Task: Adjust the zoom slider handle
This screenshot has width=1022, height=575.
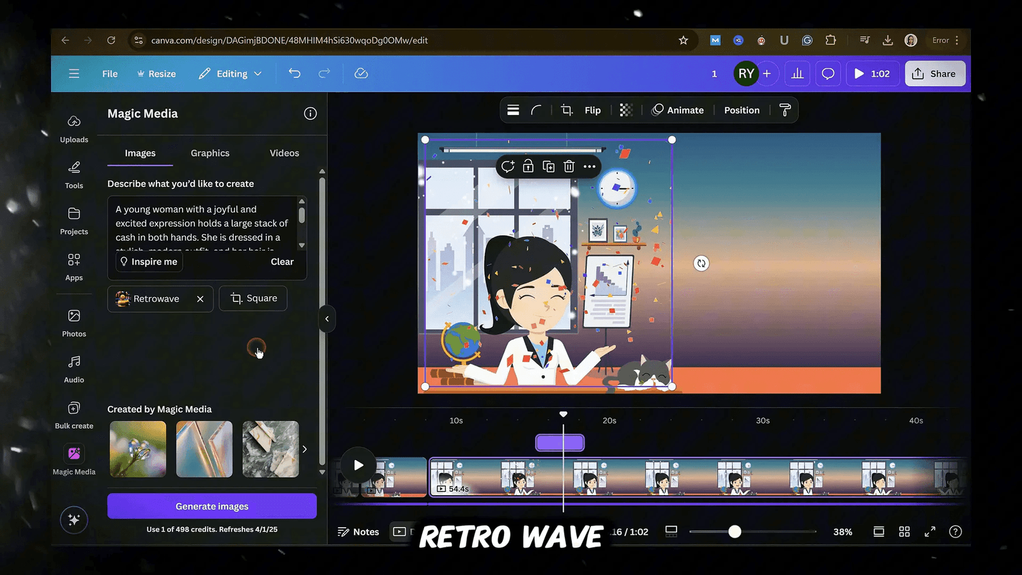Action: click(735, 532)
